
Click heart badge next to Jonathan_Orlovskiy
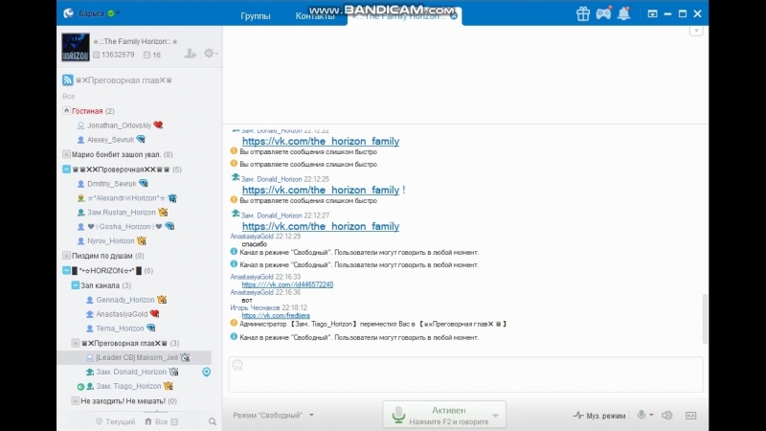(158, 125)
